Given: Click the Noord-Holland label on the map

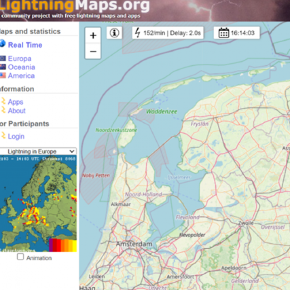Looking at the screenshot, I should pyautogui.click(x=144, y=194).
